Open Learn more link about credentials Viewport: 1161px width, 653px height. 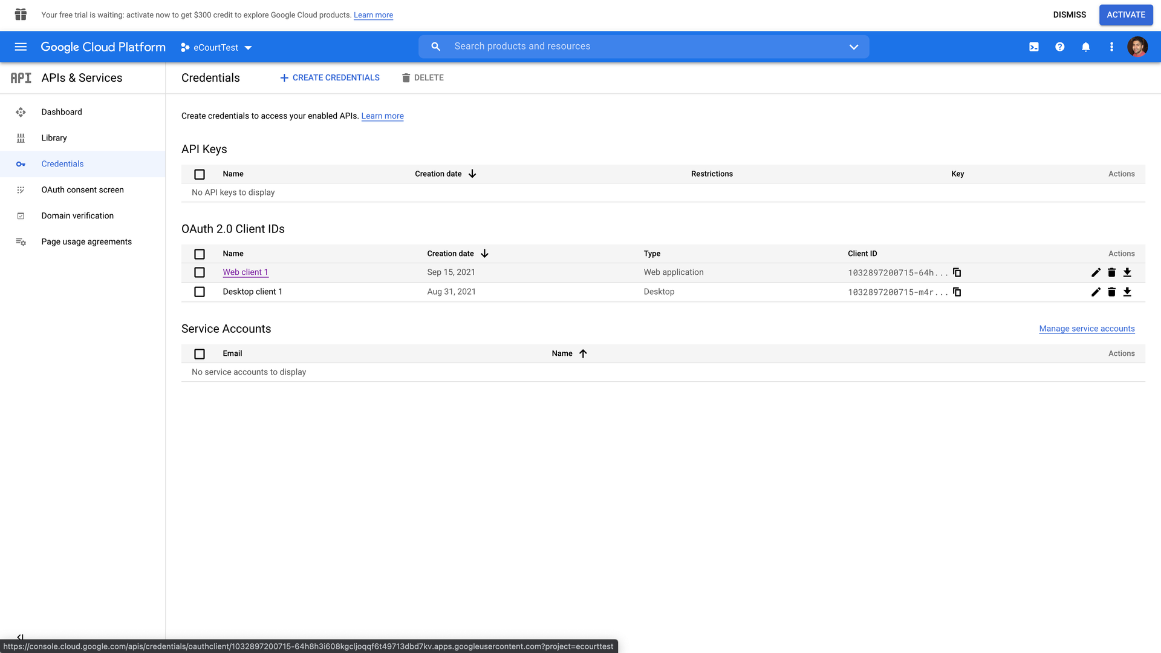382,116
